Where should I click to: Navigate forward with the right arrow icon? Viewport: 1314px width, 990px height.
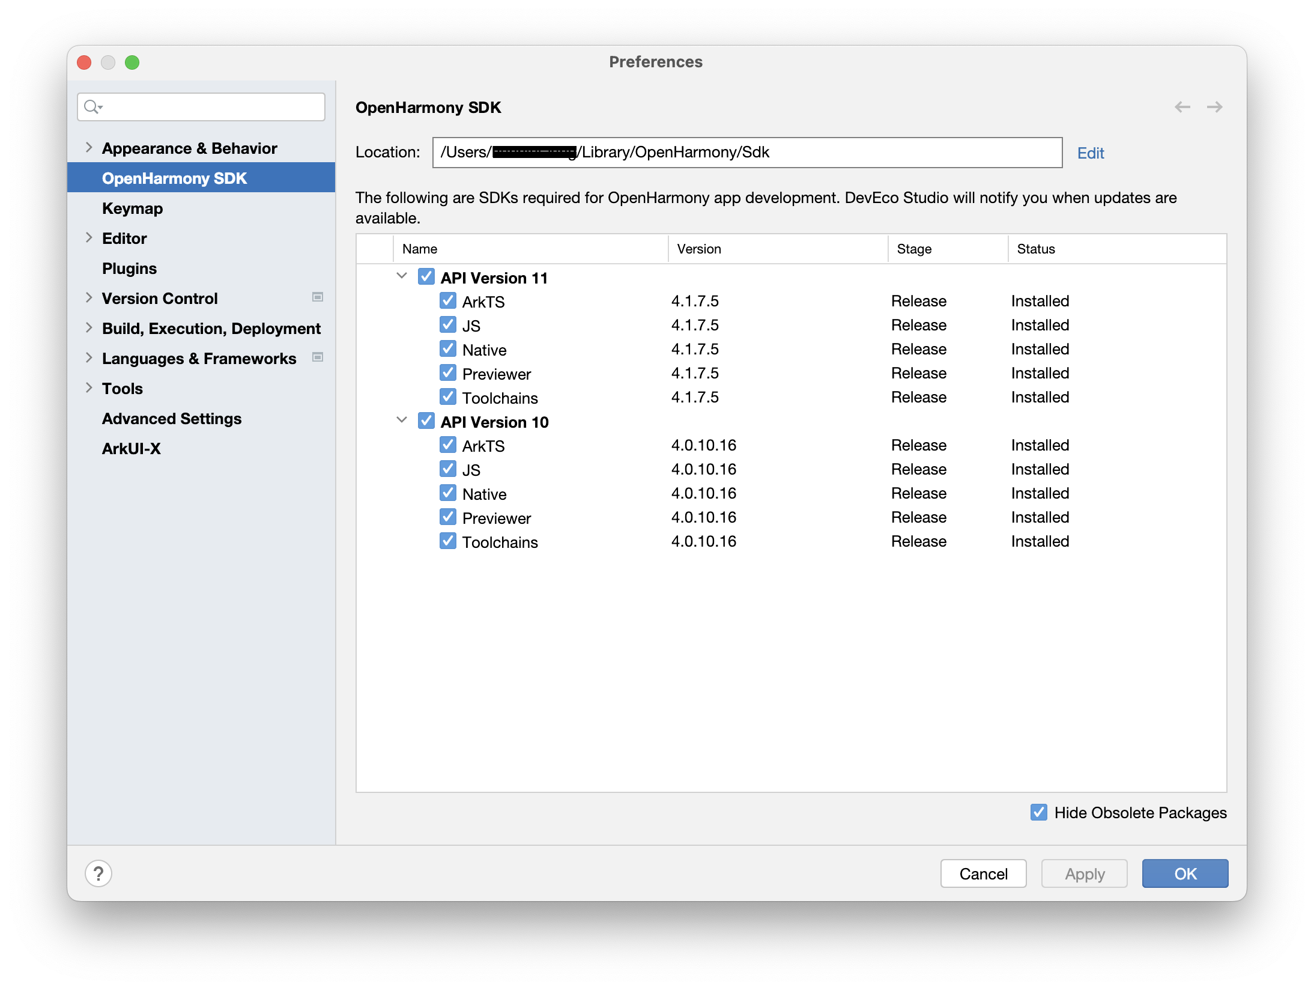(x=1214, y=107)
